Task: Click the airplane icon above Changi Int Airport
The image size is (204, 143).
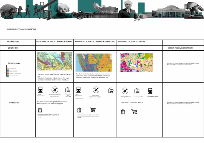Action: pyautogui.click(x=125, y=91)
